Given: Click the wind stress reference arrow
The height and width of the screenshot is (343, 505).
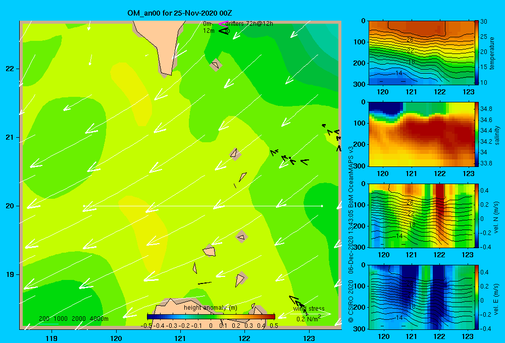Looking at the screenshot, I should (312, 313).
